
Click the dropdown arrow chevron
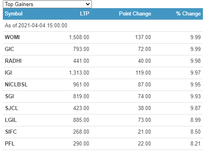coord(88,4)
